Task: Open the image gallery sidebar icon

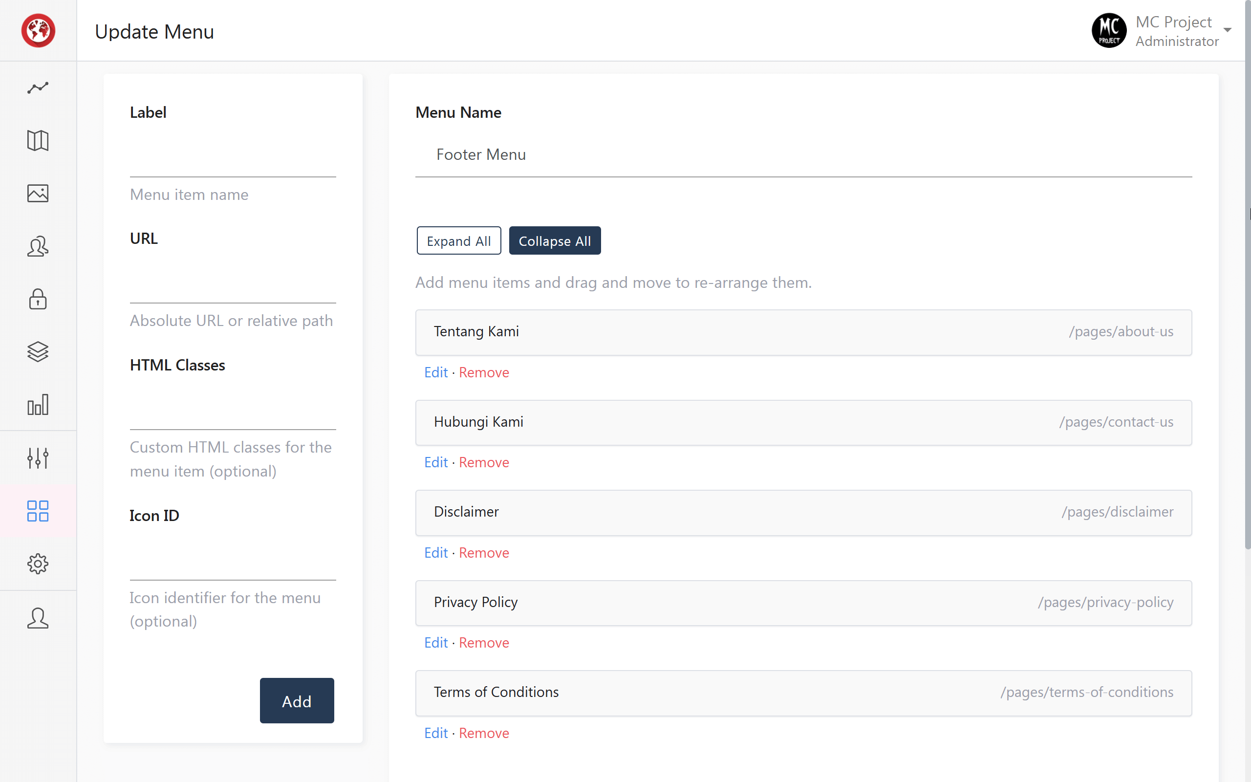Action: click(x=38, y=194)
